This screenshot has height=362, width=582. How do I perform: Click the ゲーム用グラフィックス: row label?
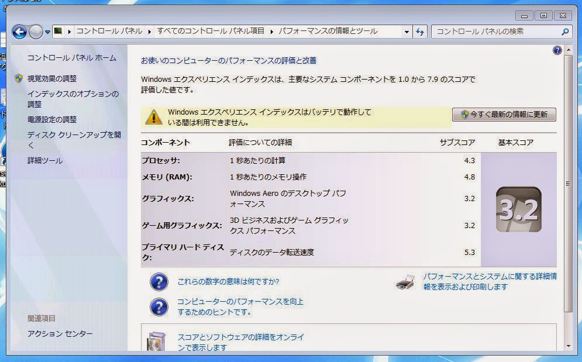pyautogui.click(x=182, y=225)
